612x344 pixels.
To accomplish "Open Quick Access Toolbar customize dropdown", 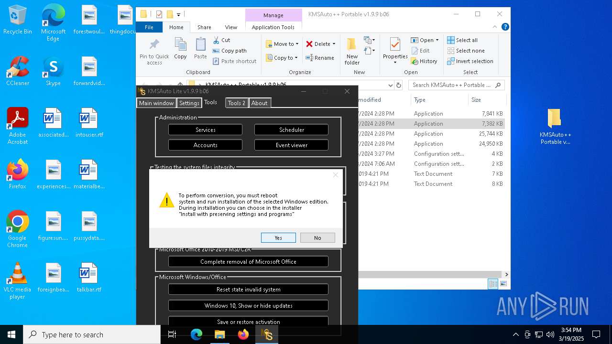I will tap(178, 14).
